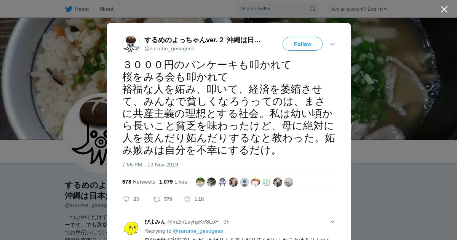Open the tweet author's squid avatar
The image size is (457, 240).
tap(131, 44)
